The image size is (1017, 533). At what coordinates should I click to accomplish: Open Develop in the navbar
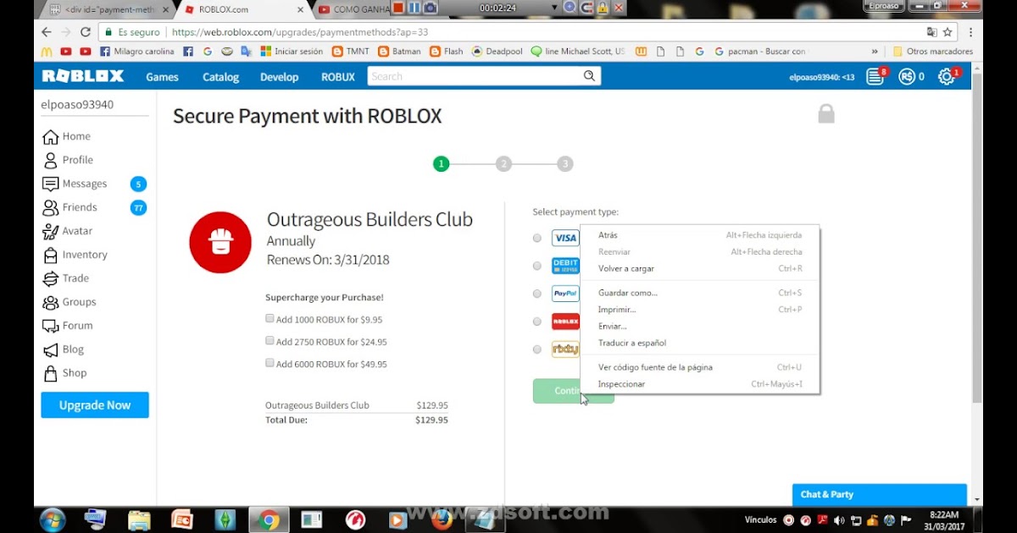point(279,77)
